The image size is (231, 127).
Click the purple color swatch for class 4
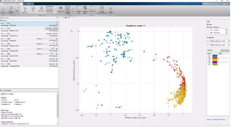[x=215, y=62]
